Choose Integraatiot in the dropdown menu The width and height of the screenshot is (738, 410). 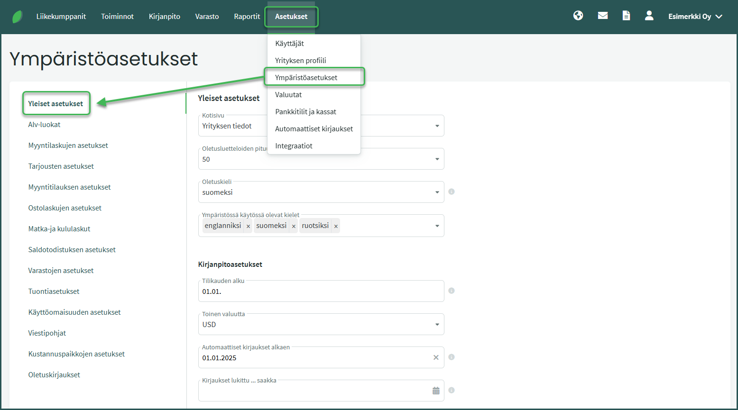[294, 146]
